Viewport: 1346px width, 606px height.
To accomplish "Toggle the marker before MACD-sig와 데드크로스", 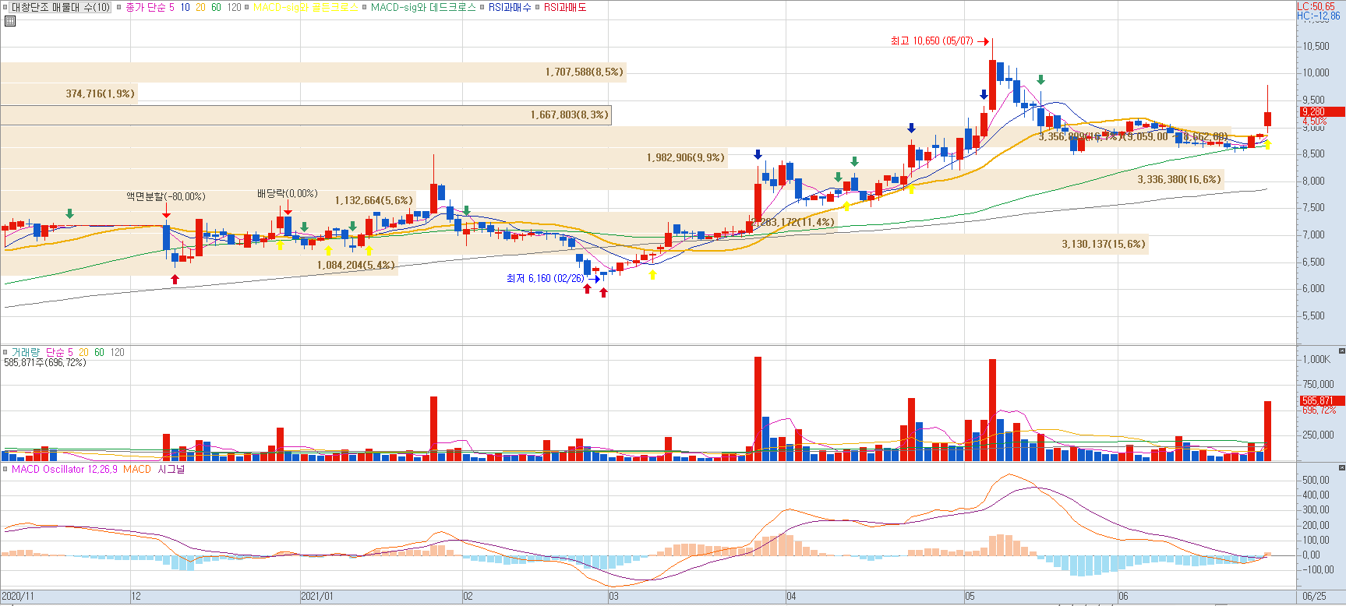I will (x=365, y=7).
